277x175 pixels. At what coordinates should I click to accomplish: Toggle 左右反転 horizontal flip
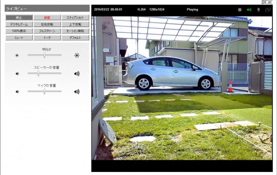[x=47, y=25]
